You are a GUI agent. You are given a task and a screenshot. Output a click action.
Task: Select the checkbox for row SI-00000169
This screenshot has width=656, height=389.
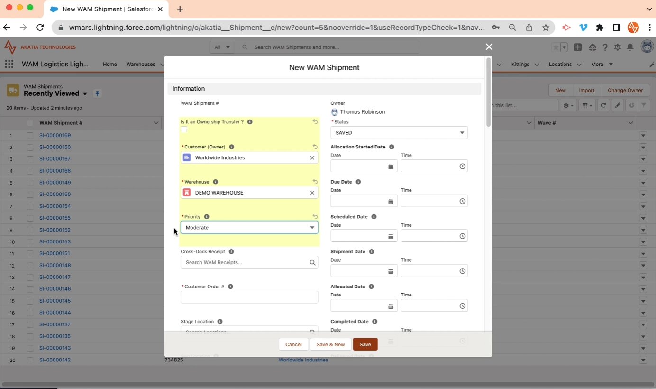[30, 136]
